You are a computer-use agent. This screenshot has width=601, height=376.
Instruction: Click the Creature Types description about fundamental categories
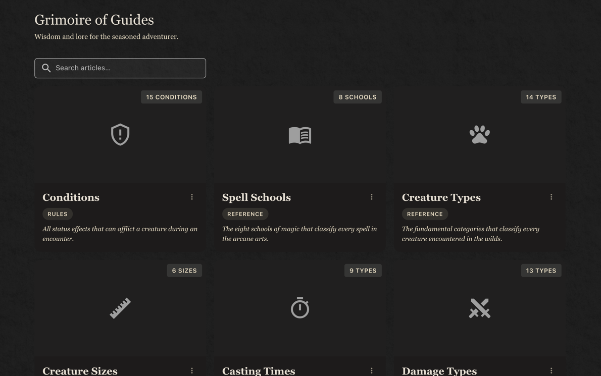tap(471, 234)
